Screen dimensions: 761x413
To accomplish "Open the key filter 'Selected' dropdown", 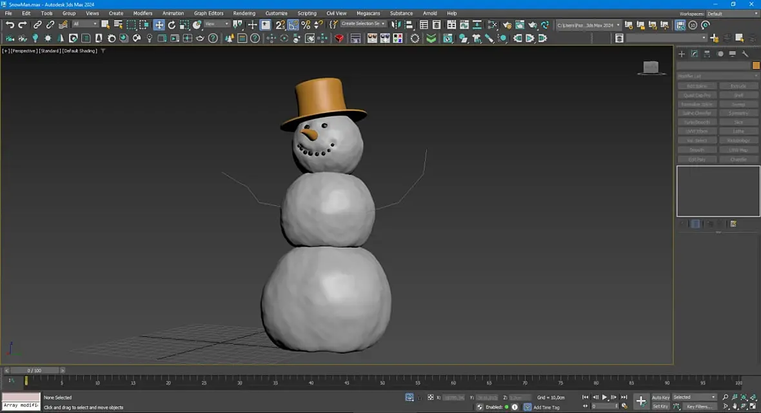I will pyautogui.click(x=694, y=397).
